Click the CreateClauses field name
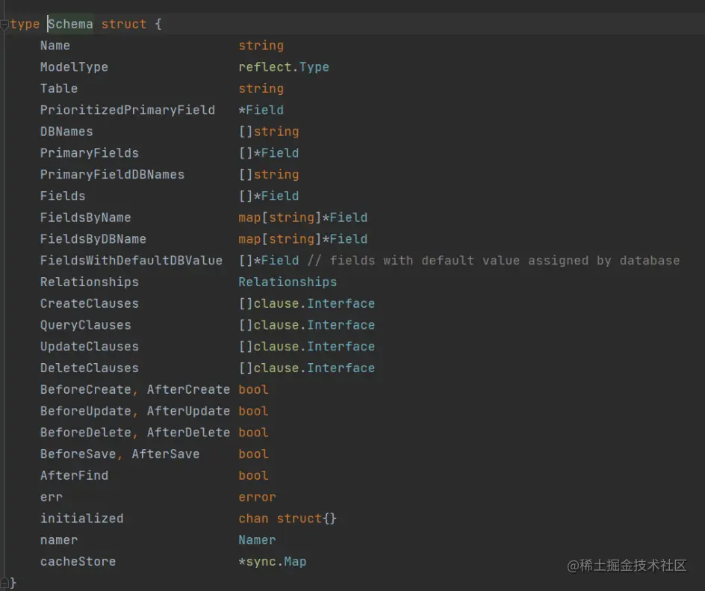Image resolution: width=705 pixels, height=591 pixels. (89, 304)
